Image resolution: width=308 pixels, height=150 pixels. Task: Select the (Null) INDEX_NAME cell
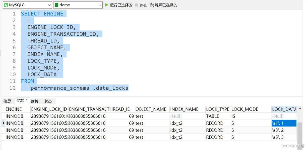187,116
